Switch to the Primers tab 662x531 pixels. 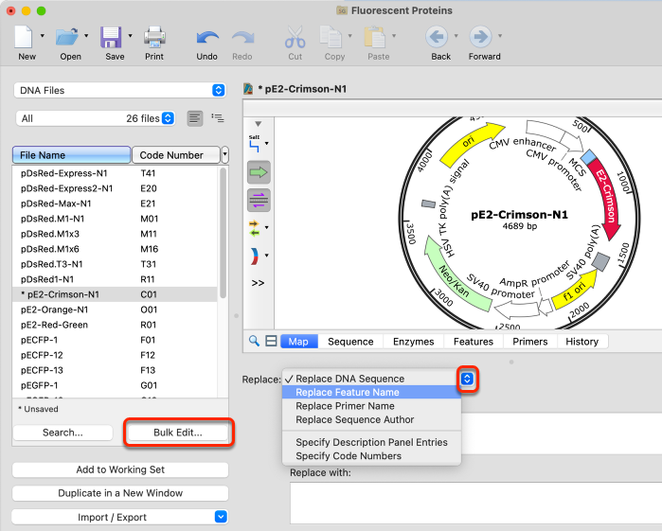click(x=529, y=341)
